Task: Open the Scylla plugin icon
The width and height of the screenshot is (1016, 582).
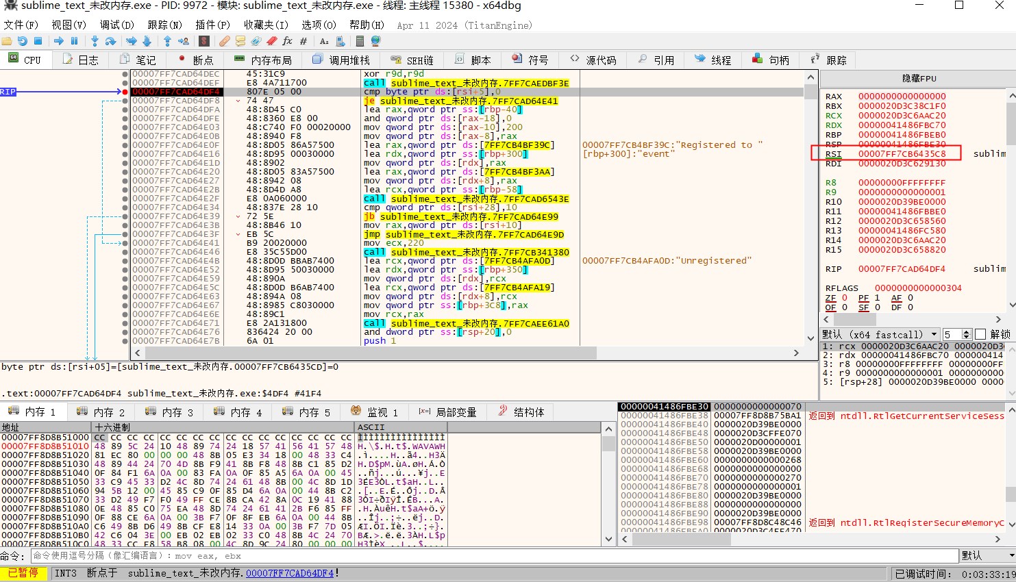Action: (x=204, y=41)
